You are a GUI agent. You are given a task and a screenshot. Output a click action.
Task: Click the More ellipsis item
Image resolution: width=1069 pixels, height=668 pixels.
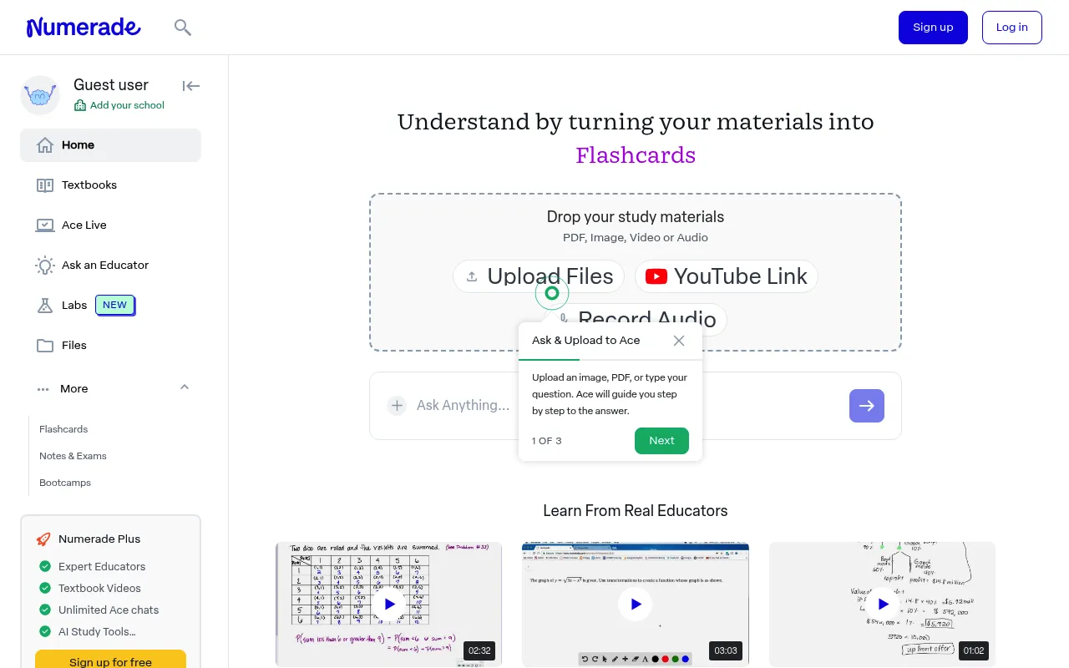click(x=63, y=389)
